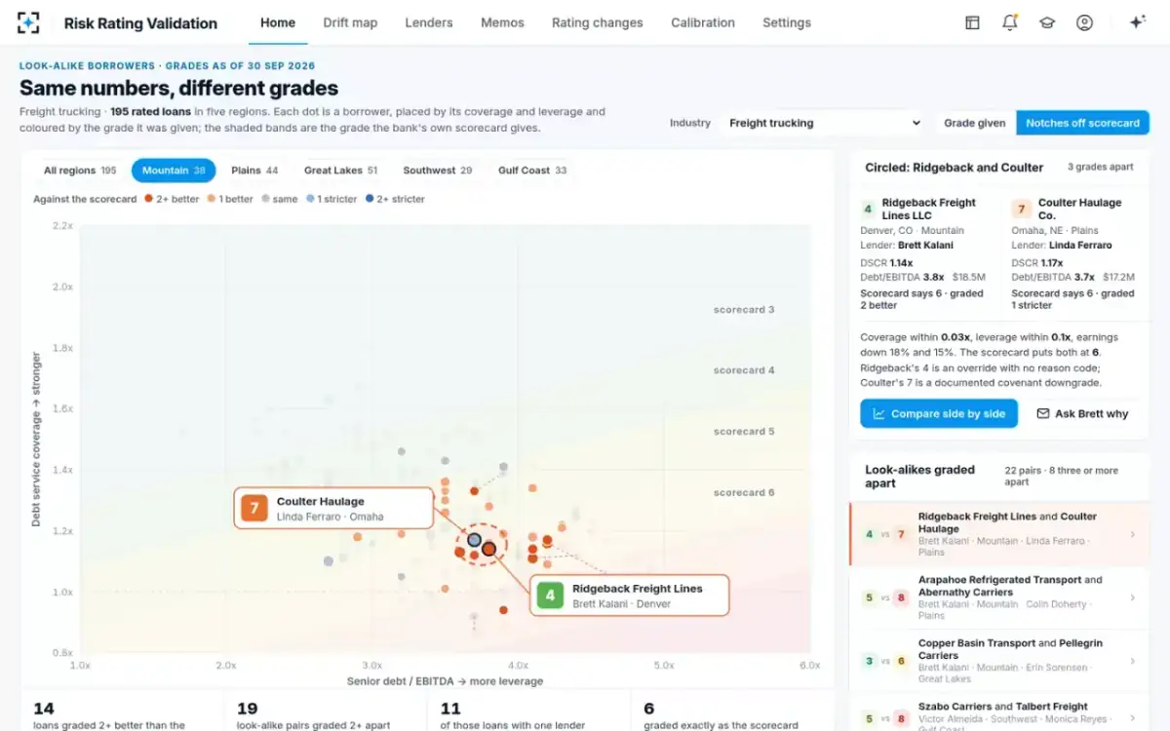Open the Drift map tab

pos(350,22)
